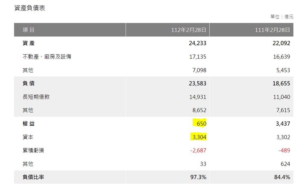The image size is (304, 186).
Task: Select the 資產 row label
Action: click(29, 43)
